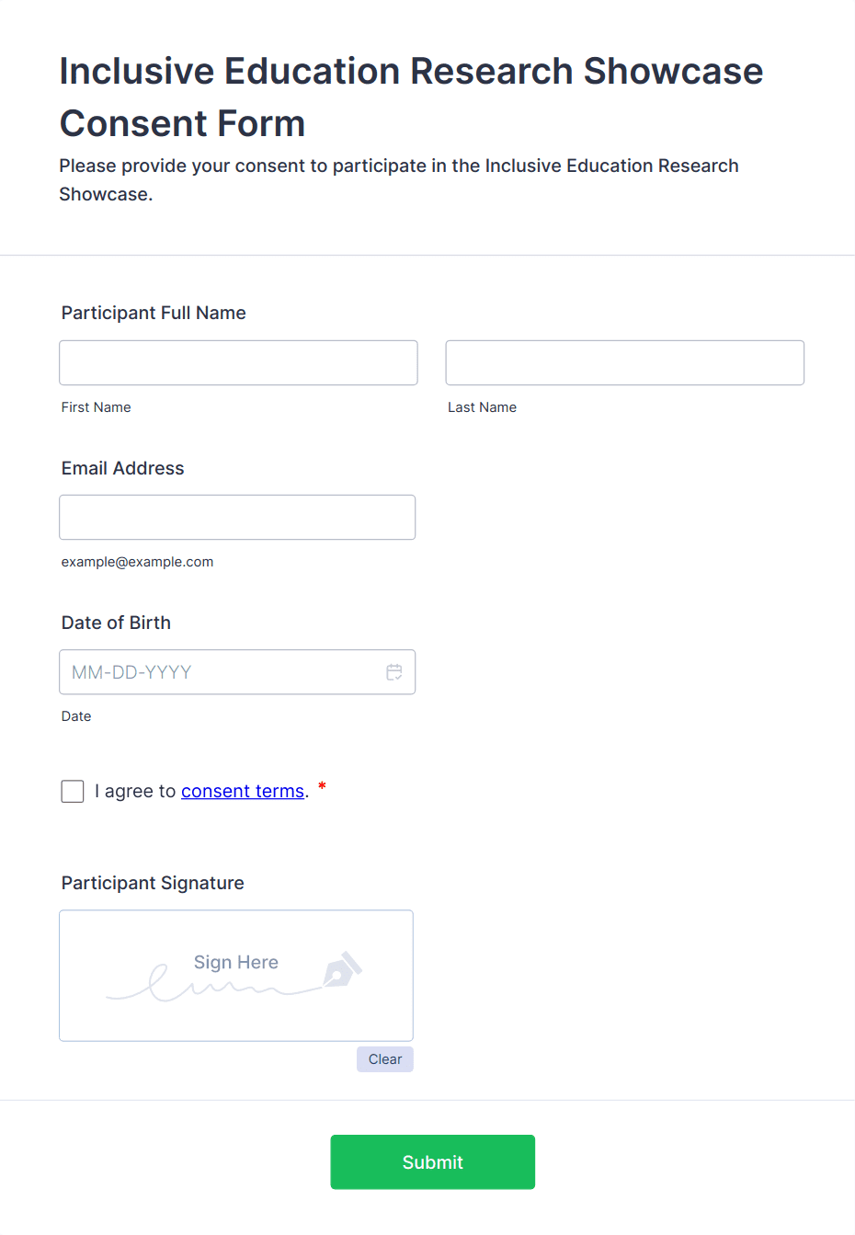Click the Participant Full Name label

(x=154, y=313)
